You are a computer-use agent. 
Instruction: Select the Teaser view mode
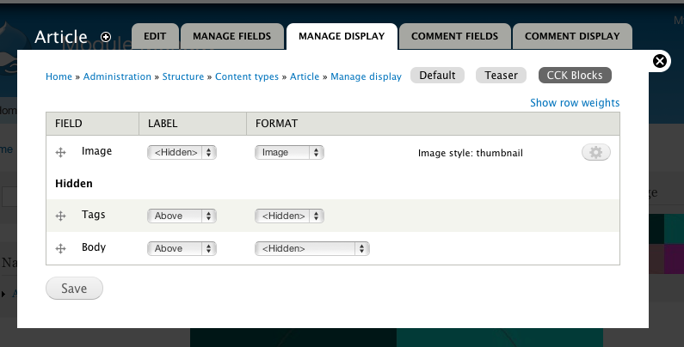coord(501,76)
